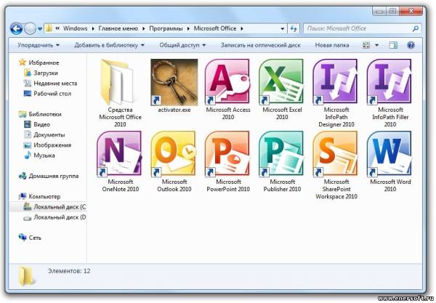This screenshot has width=436, height=303.
Task: Select Microsoft SharePoint Workspace 2010 icon
Action: click(336, 154)
